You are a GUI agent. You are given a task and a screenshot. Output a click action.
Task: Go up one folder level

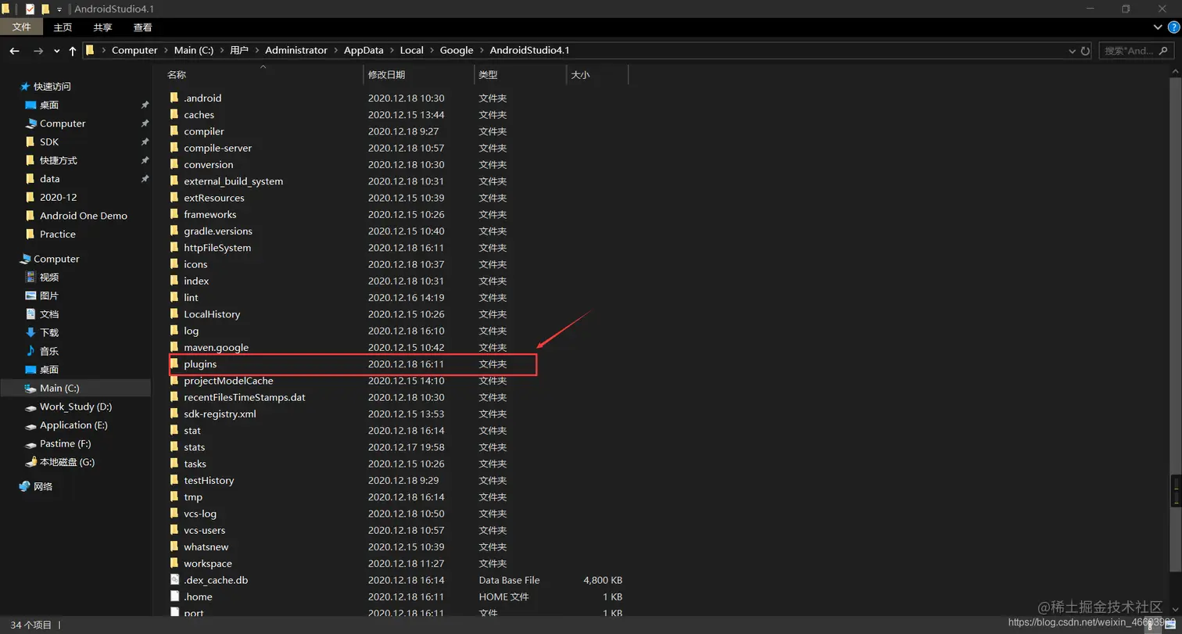[73, 51]
